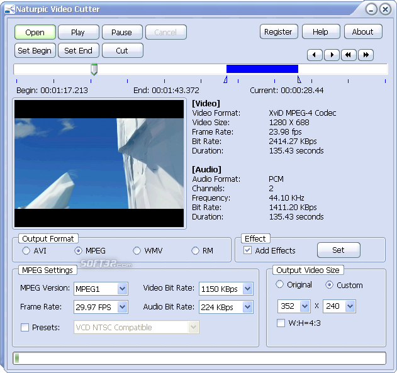
Task: Open the VCD NTSC Compatible presets dropdown
Action: pos(193,327)
